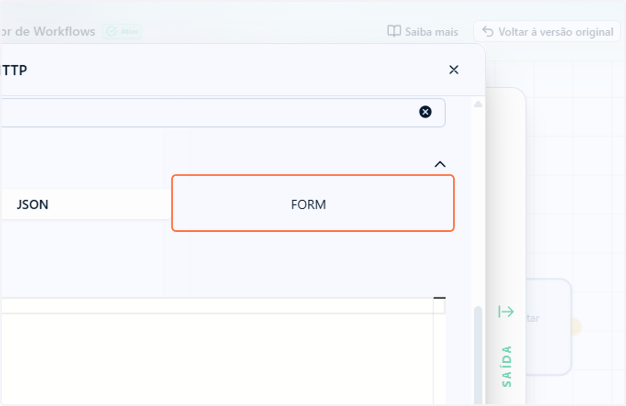
Task: Click the search input field
Action: click(x=222, y=113)
